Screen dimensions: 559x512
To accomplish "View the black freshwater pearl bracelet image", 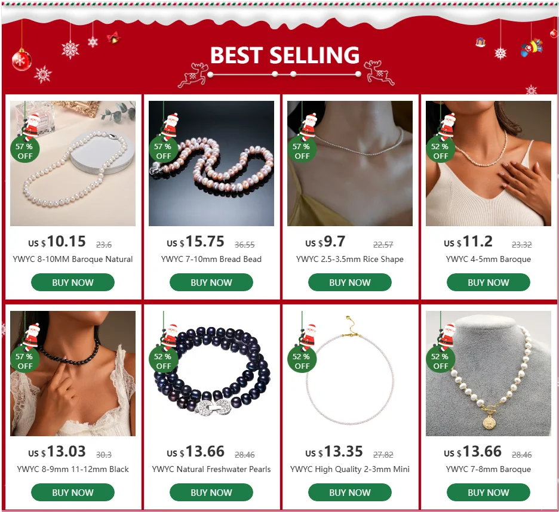I will click(x=211, y=374).
